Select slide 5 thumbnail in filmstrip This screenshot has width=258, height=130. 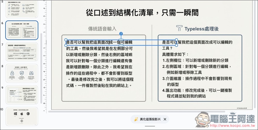tap(22, 9)
